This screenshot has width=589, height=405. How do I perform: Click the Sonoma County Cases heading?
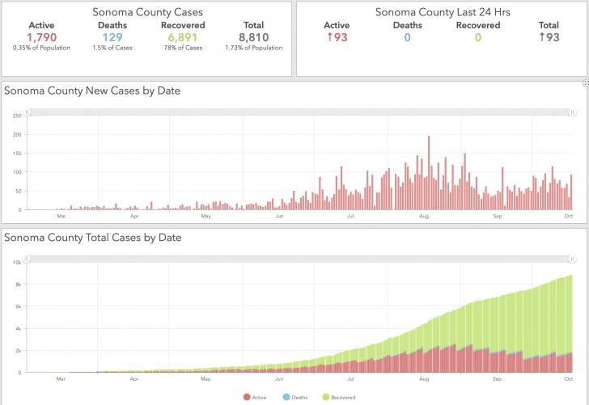click(x=147, y=12)
